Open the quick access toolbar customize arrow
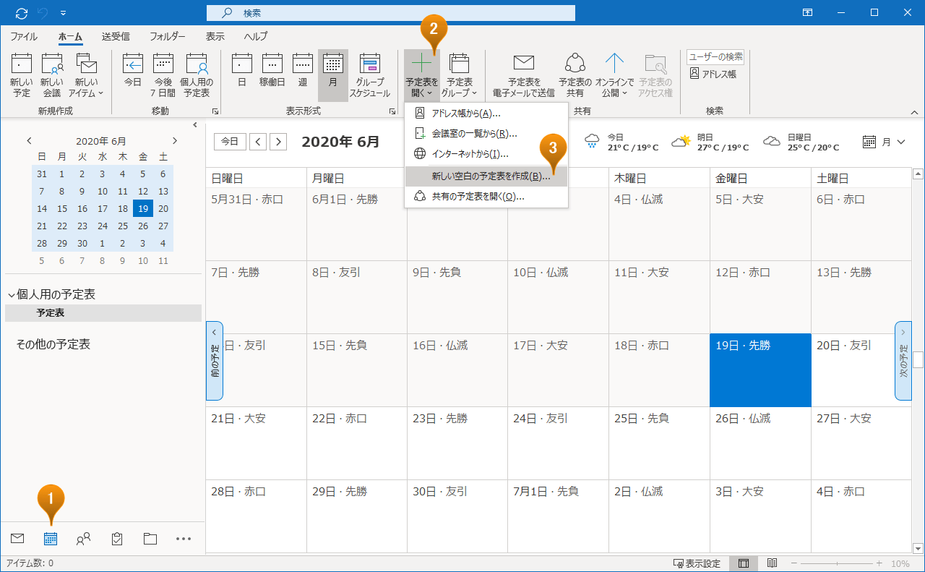Image resolution: width=925 pixels, height=572 pixels. pyautogui.click(x=64, y=13)
